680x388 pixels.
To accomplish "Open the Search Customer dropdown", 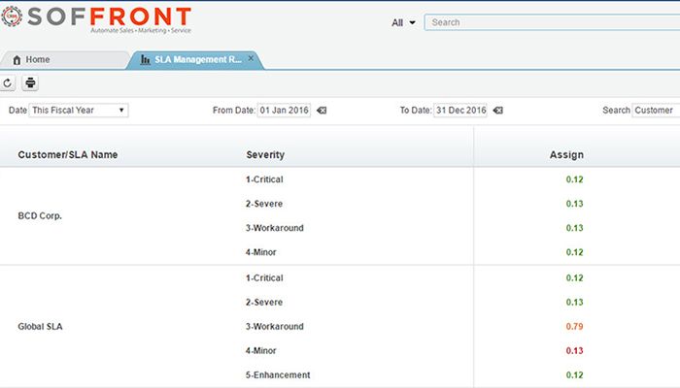I will [656, 110].
